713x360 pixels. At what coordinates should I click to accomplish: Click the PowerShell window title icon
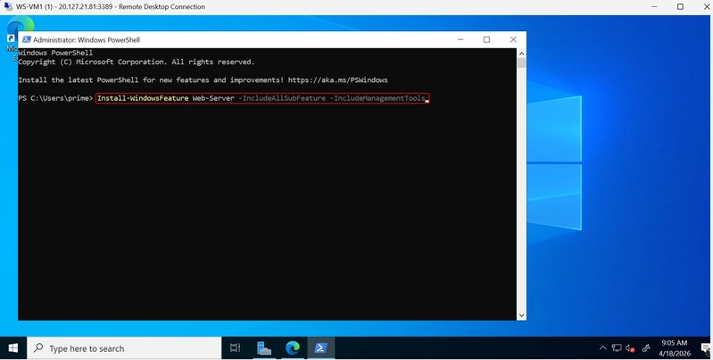(27, 39)
